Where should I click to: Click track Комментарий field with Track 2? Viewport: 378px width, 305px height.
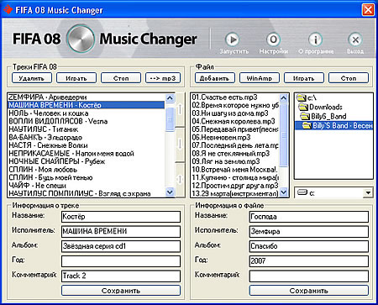(x=121, y=276)
